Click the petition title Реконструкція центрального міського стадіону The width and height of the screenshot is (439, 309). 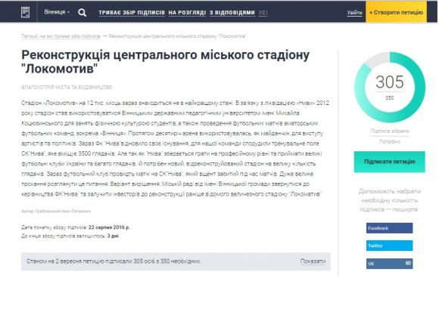click(x=166, y=62)
